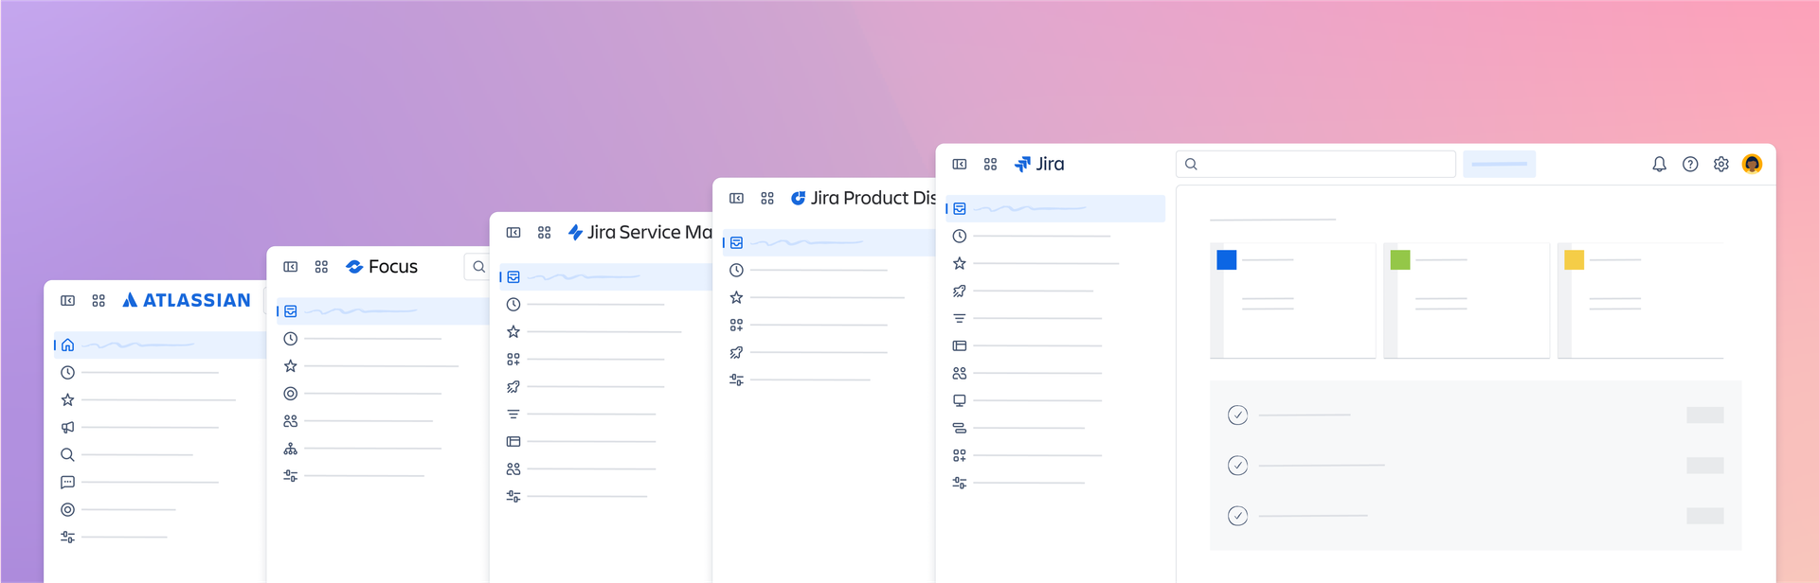Click the blue button beside Jira's search field
1819x583 pixels.
coord(1499,165)
